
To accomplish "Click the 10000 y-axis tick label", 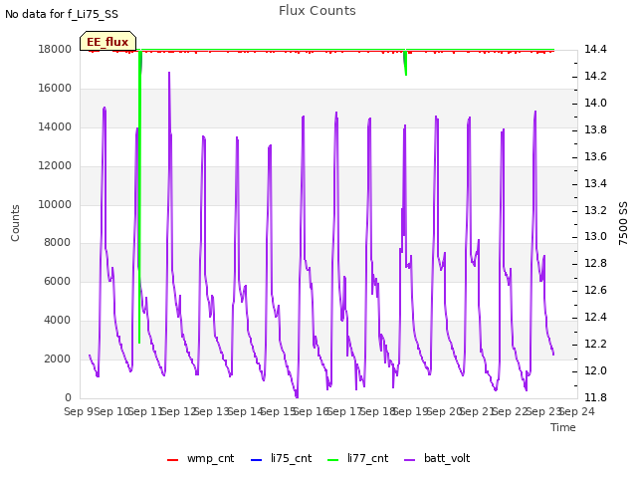I will [55, 204].
